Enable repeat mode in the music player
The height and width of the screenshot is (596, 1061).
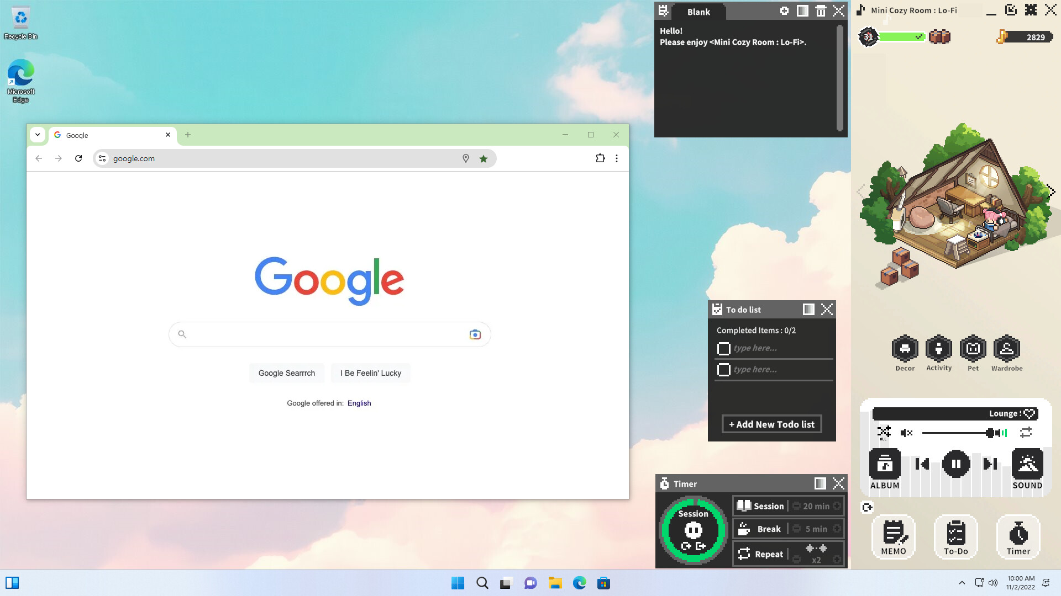[1026, 433]
